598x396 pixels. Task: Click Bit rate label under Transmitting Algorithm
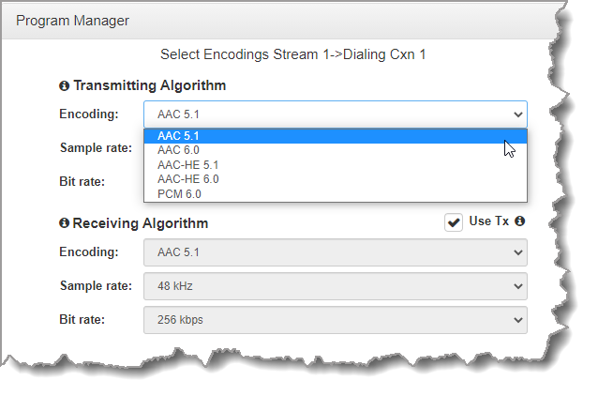tap(82, 181)
